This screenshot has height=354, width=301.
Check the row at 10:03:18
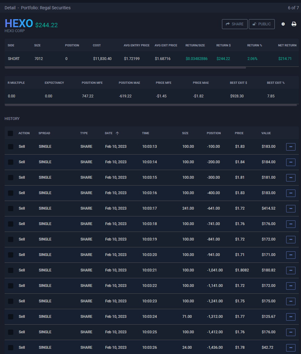click(10, 224)
